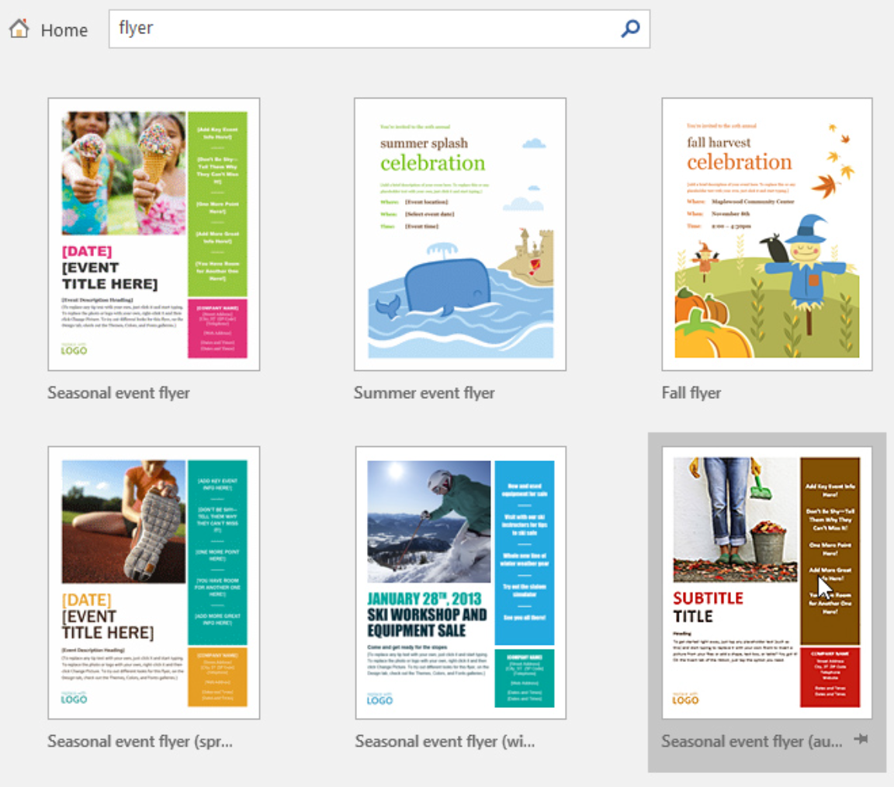Click the blue sidebar panel on ski flyer

(x=525, y=553)
